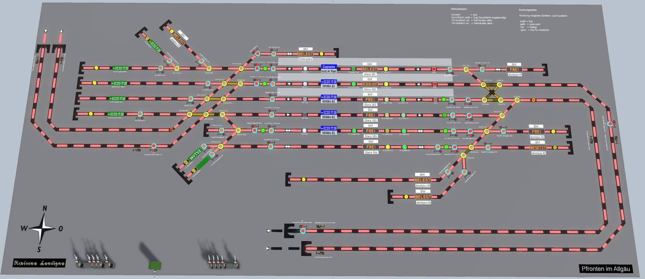Select the green box below the panel
Screen dimensions: 645x279
155,266
